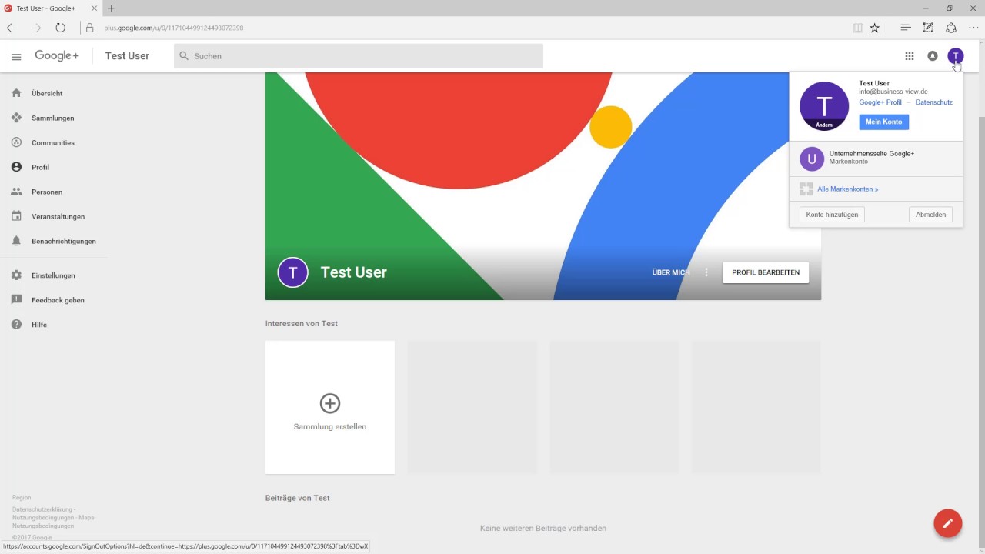The height and width of the screenshot is (554, 985).
Task: Open the three-dot menu beside Über mich
Action: 706,272
